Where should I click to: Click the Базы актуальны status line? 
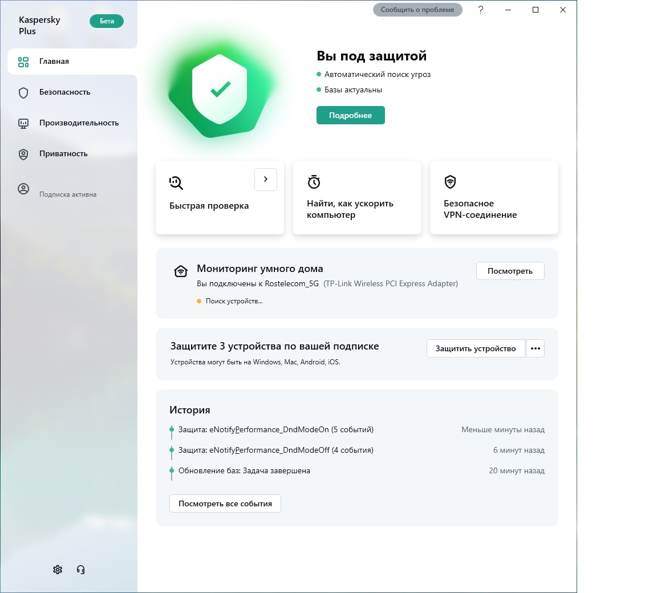point(353,90)
